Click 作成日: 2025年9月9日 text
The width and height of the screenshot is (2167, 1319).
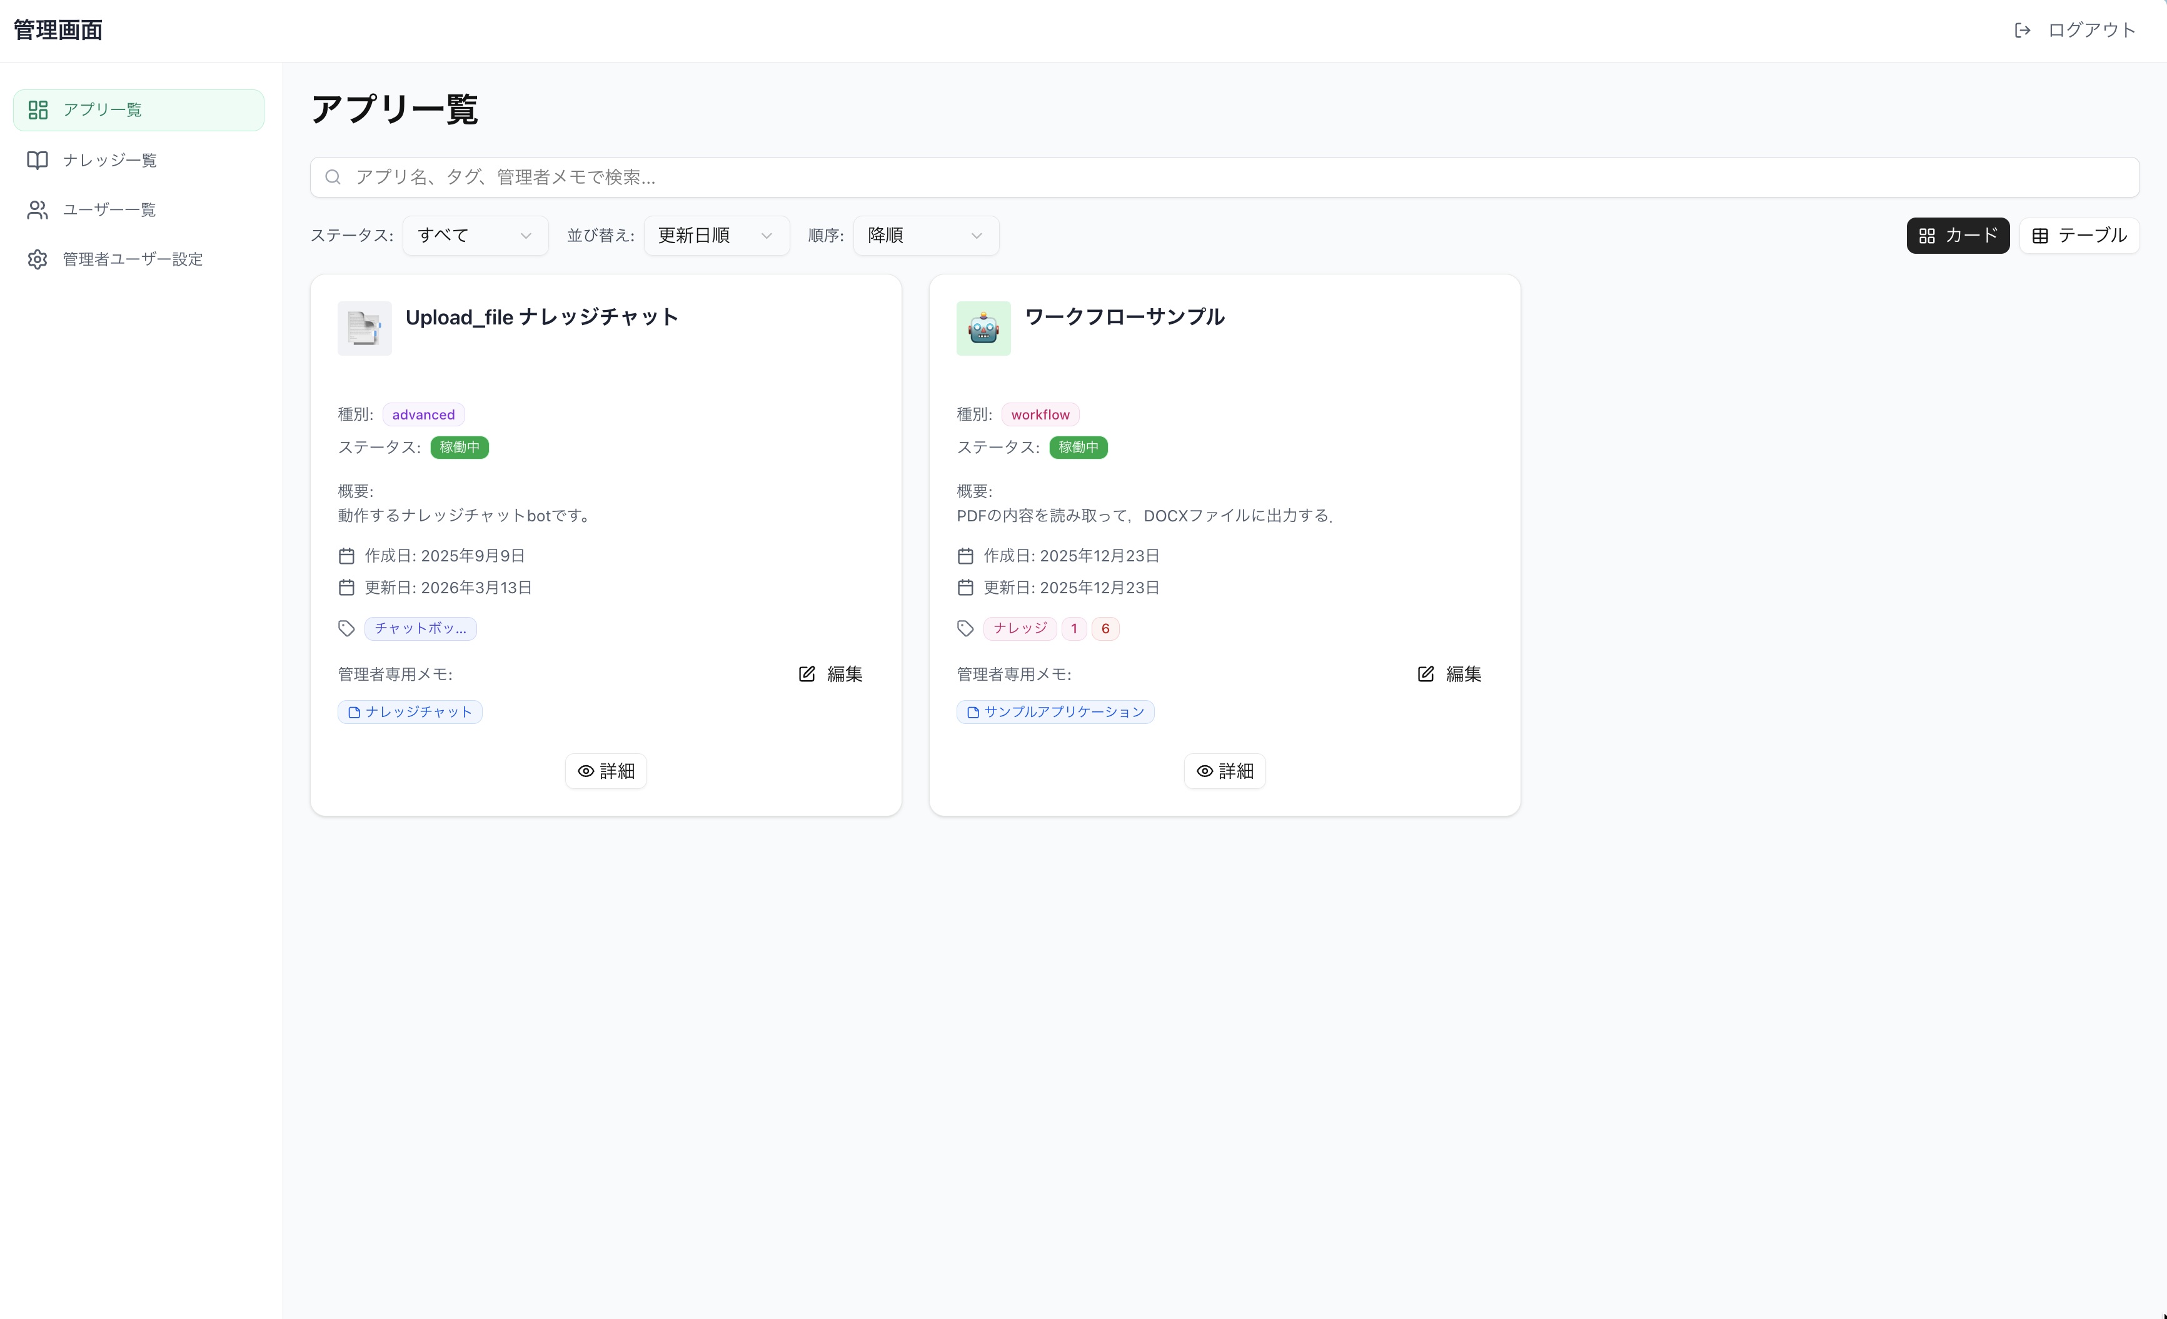click(x=445, y=556)
